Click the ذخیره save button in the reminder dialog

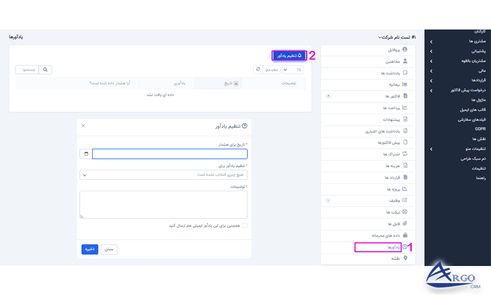pos(89,249)
